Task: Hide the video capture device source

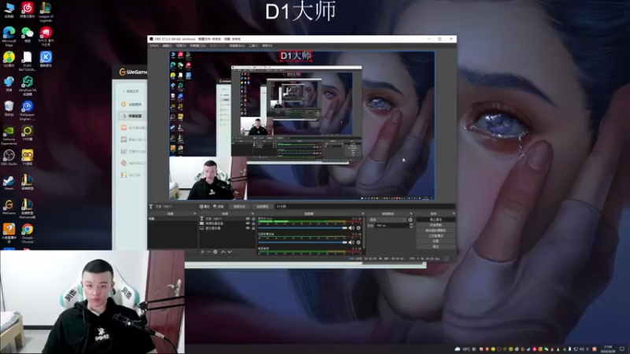Action: pyautogui.click(x=248, y=223)
